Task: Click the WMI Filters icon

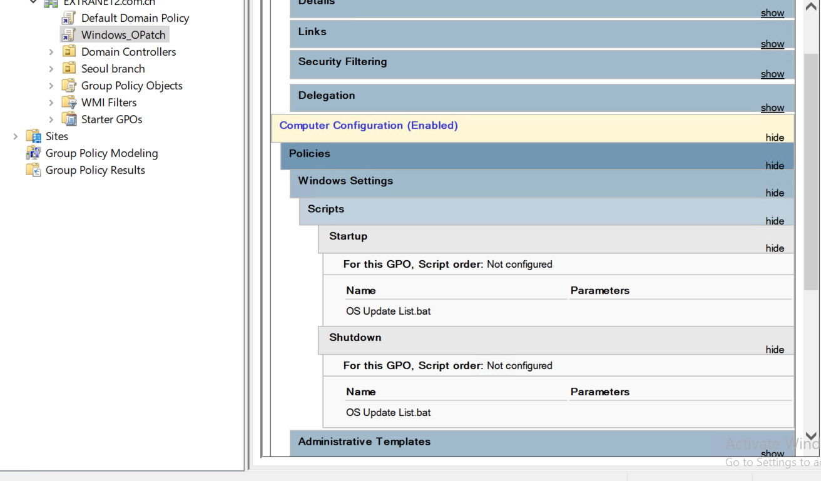Action: [x=69, y=103]
